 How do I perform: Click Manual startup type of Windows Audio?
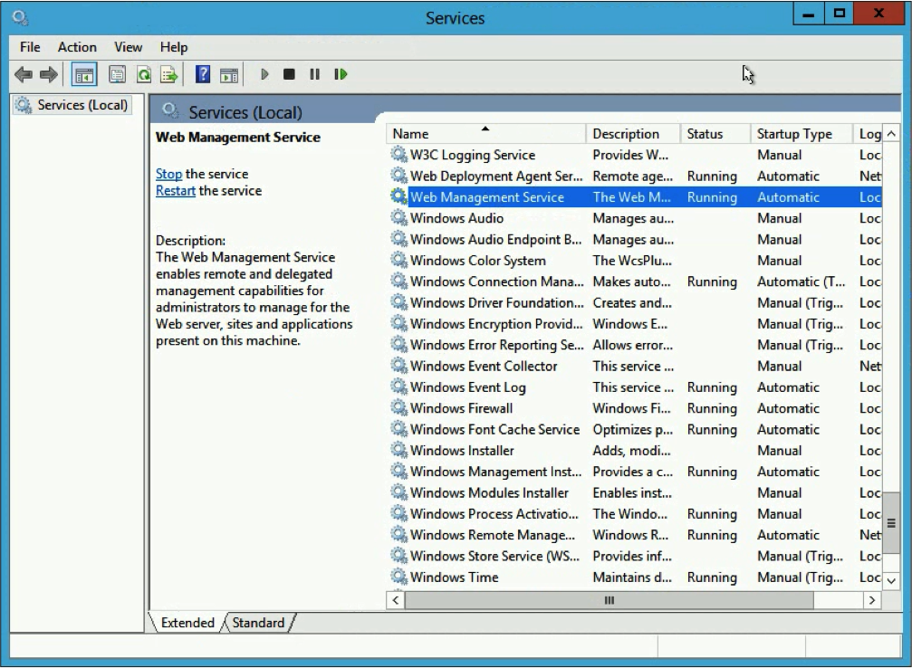780,218
